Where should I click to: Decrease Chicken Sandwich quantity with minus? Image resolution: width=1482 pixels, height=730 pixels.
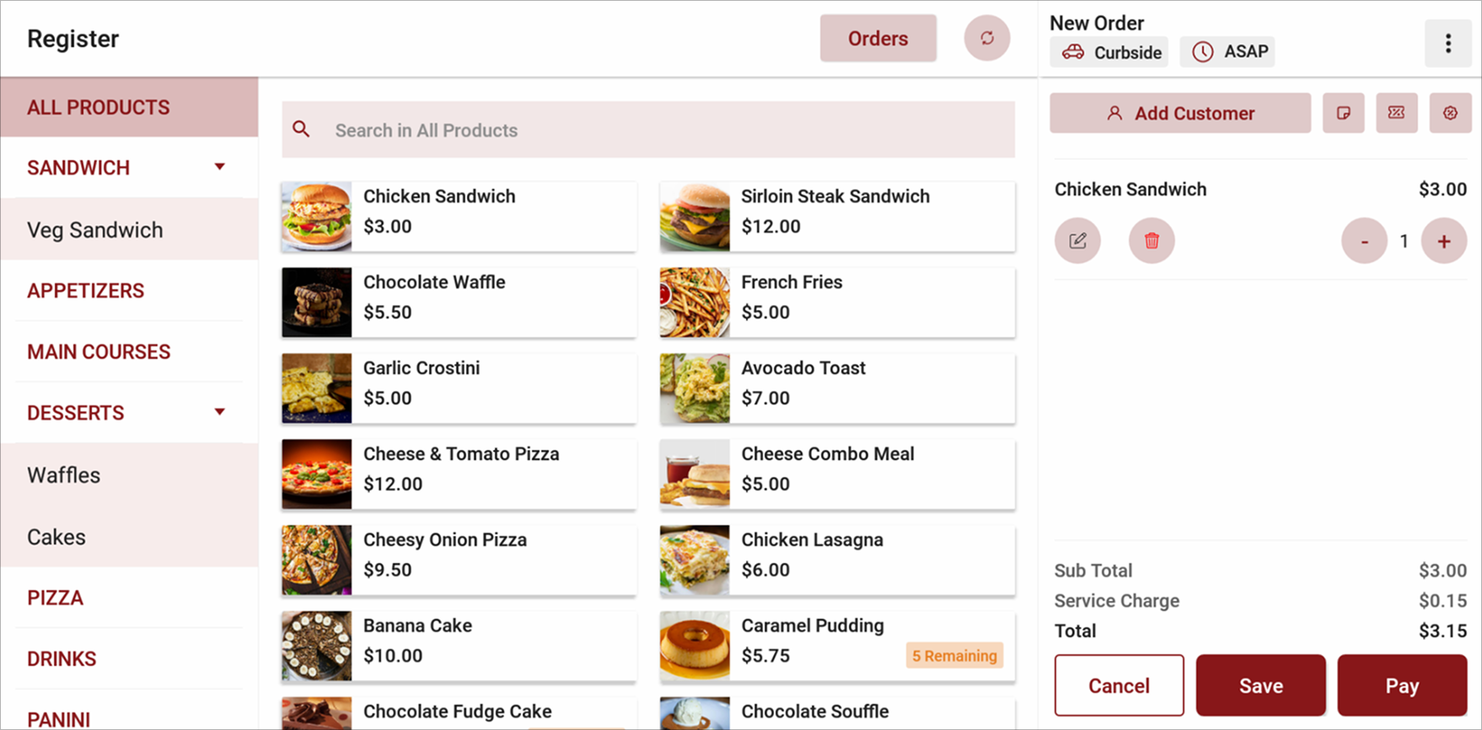click(1364, 241)
